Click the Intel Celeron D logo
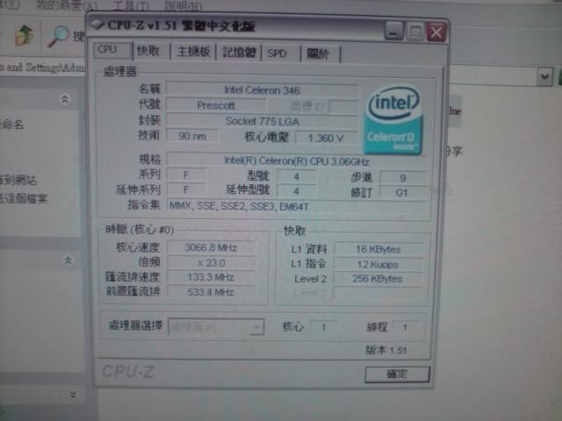Viewport: 562px width, 421px height. (x=394, y=120)
